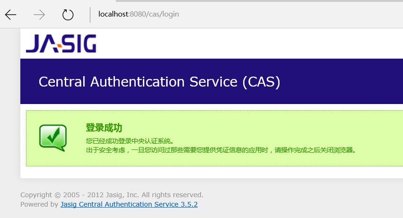
Task: Click the "您已经成功登录中央认证系统" message line
Action: [x=130, y=141]
